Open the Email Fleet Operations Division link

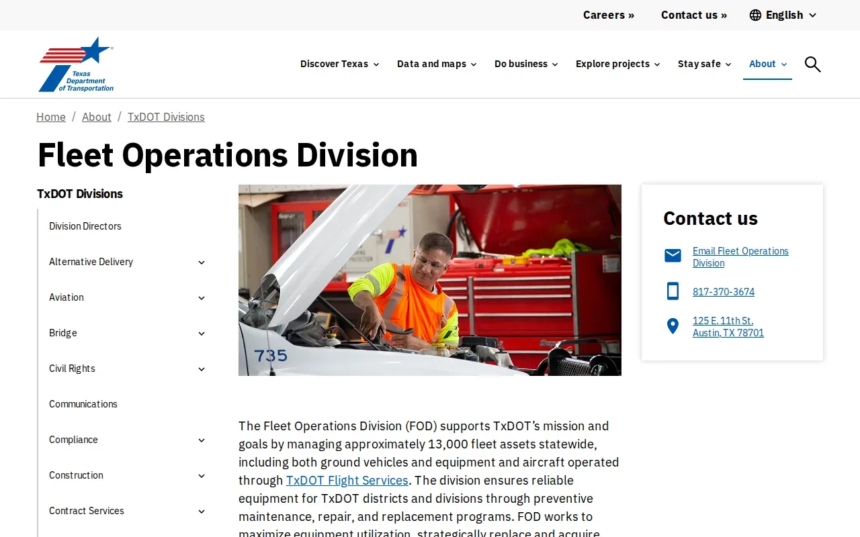click(x=740, y=257)
